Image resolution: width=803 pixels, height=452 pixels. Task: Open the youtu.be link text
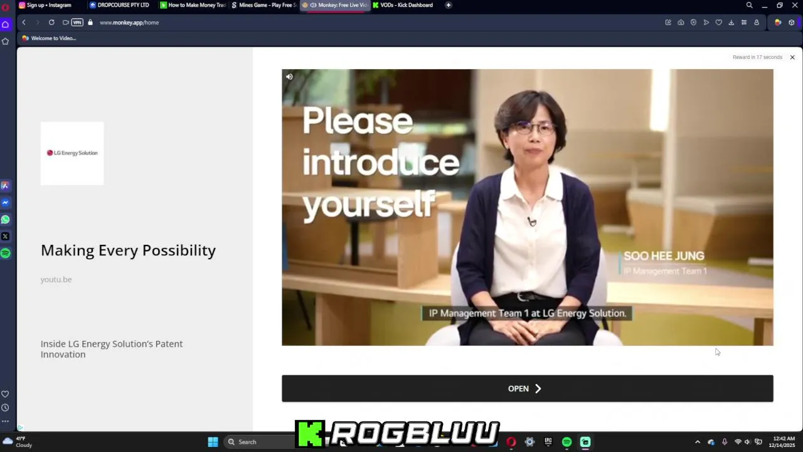pos(56,279)
